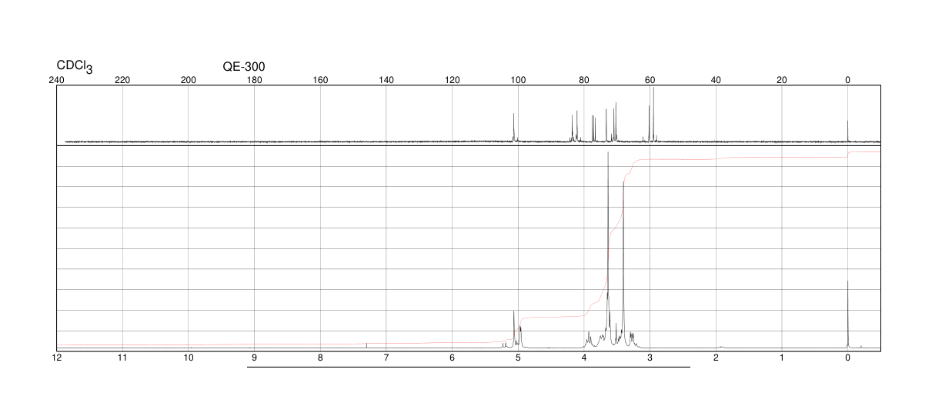Click the small CDCl3 proton peak near 7.3 ppm

(x=366, y=345)
